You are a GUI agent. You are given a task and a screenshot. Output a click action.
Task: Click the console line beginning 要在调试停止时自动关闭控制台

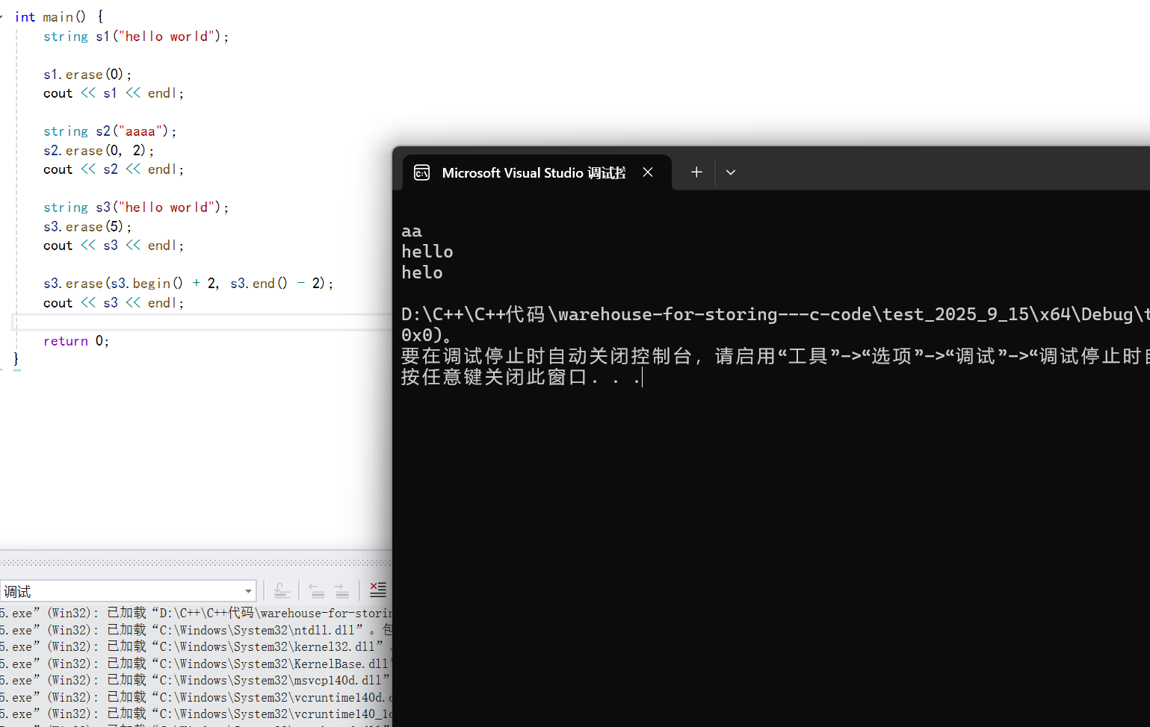pyautogui.click(x=775, y=356)
